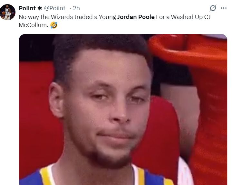Click the rolling-laughing emoji in the tweet
The width and height of the screenshot is (233, 185).
click(54, 25)
